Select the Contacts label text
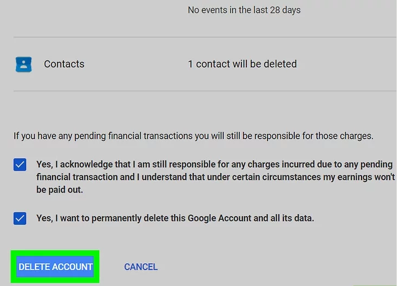This screenshot has height=286, width=397. click(x=64, y=64)
